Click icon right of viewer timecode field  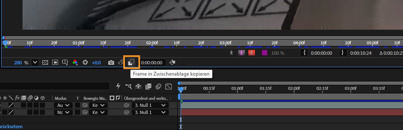pyautogui.click(x=172, y=63)
